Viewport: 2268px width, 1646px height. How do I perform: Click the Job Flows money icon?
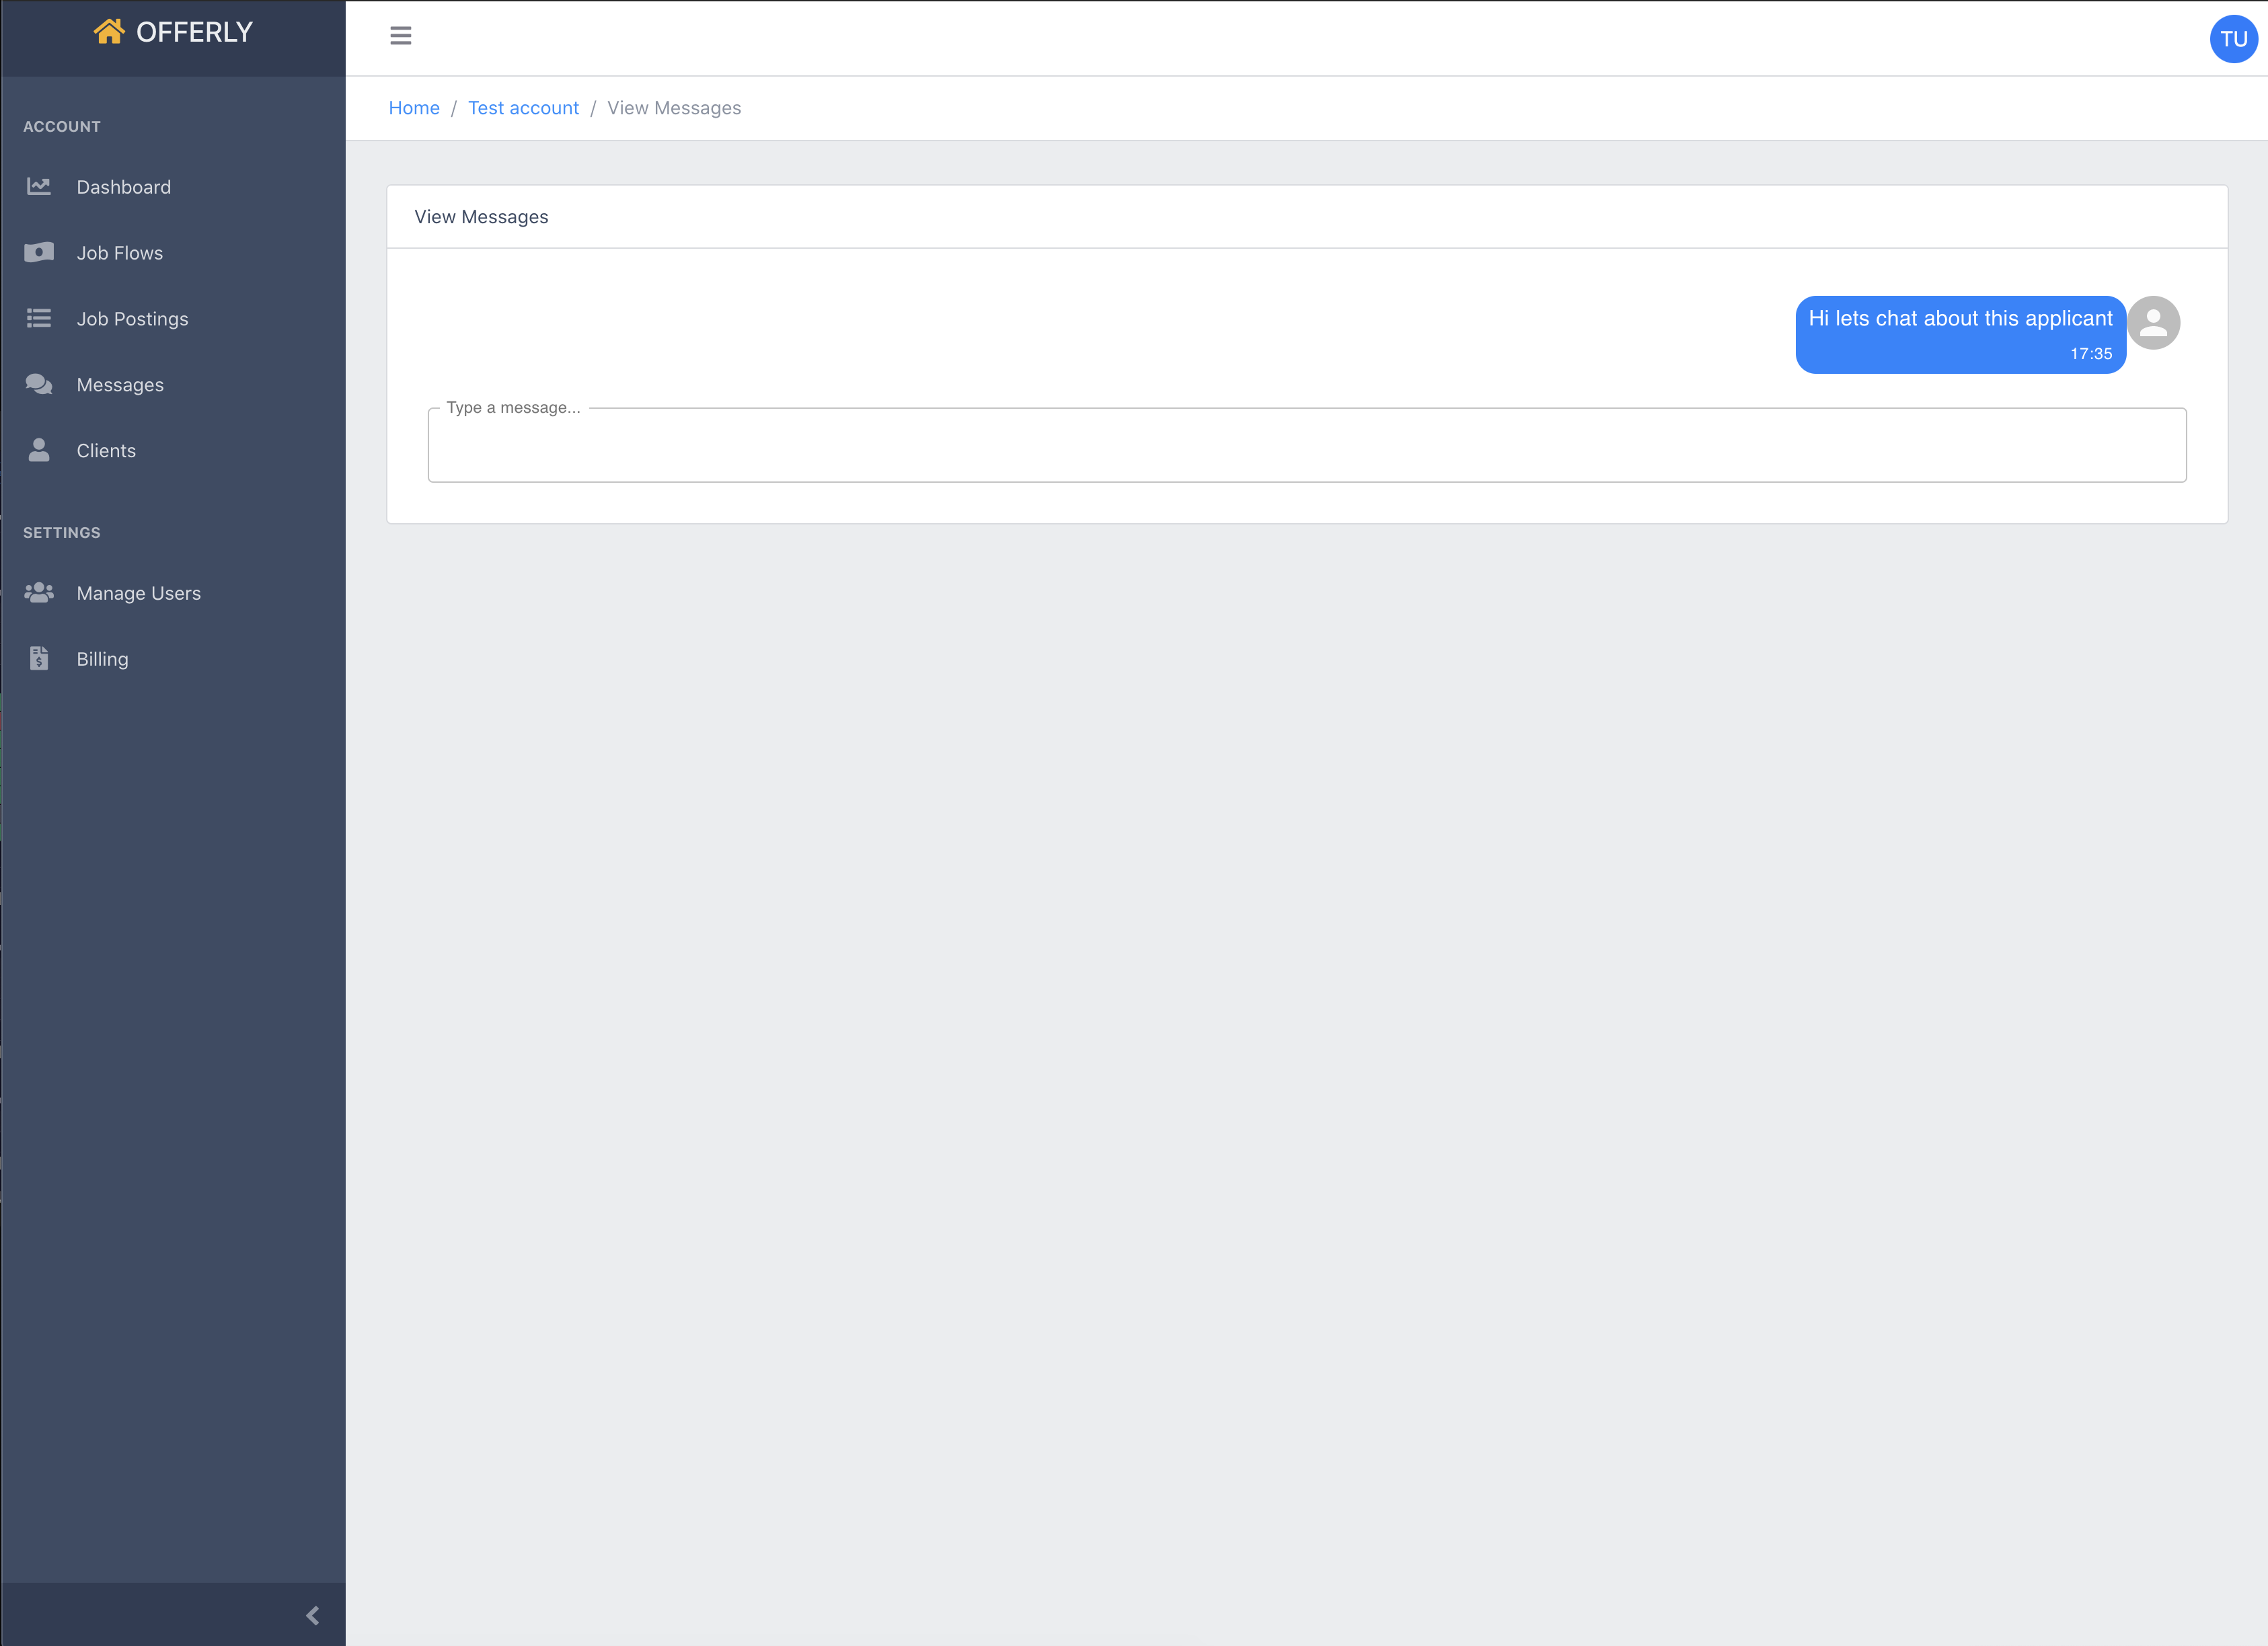pyautogui.click(x=39, y=253)
